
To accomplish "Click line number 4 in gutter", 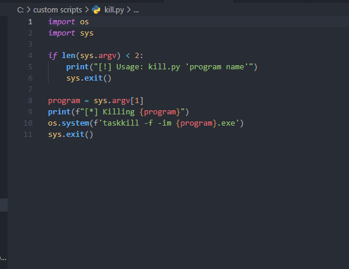I will pos(30,56).
